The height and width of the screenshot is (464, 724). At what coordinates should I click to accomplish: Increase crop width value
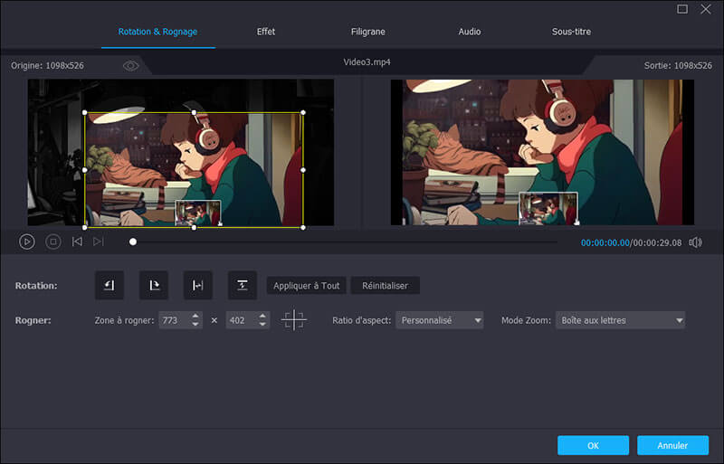195,316
